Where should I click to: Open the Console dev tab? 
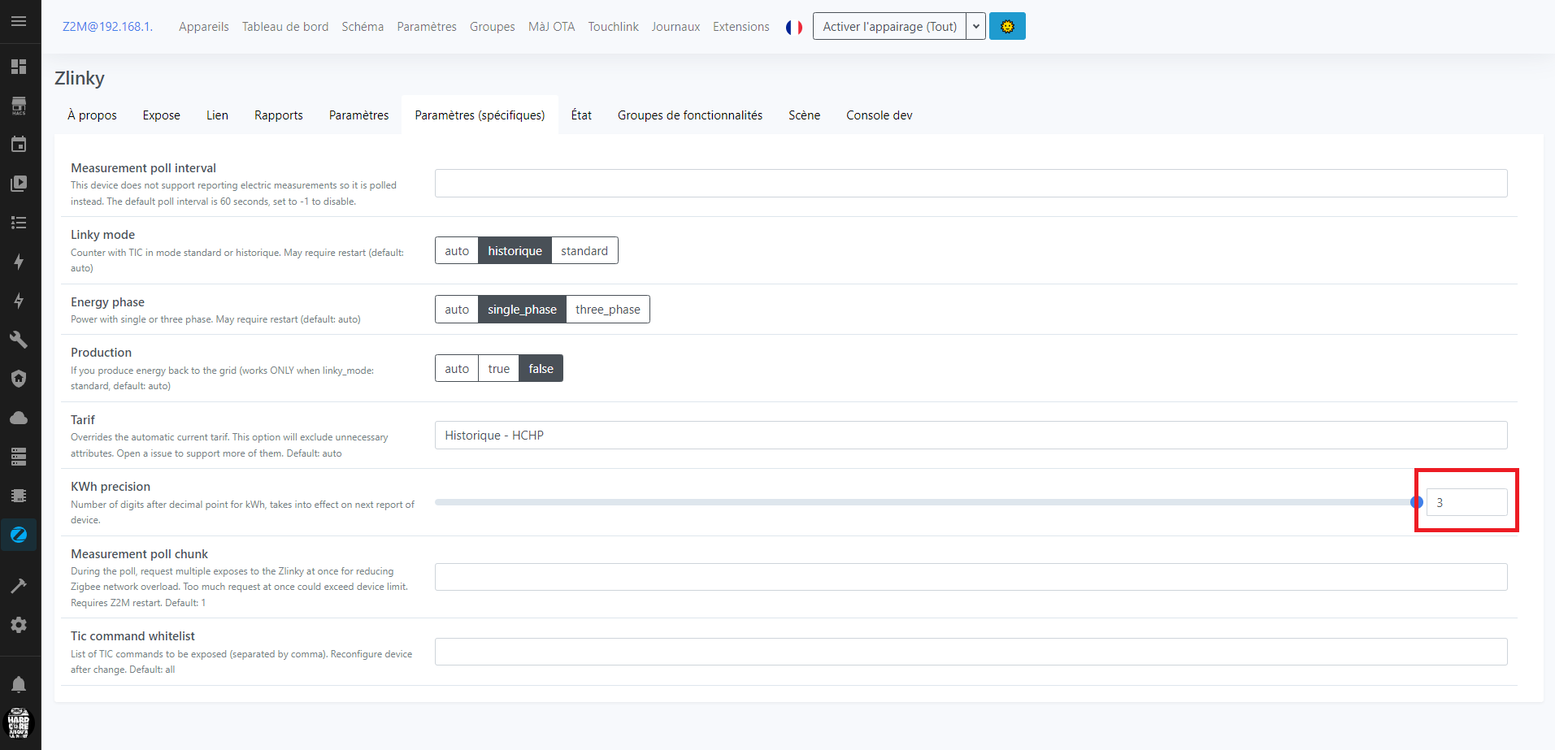[880, 115]
